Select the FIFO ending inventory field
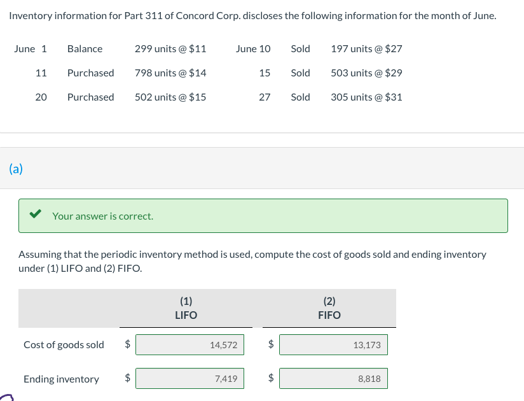 pos(333,379)
